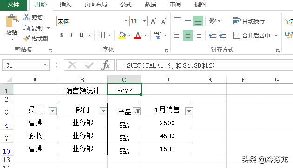The image size is (293, 168).
Task: Click 自动换行 wrap text button
Action: (x=249, y=21)
